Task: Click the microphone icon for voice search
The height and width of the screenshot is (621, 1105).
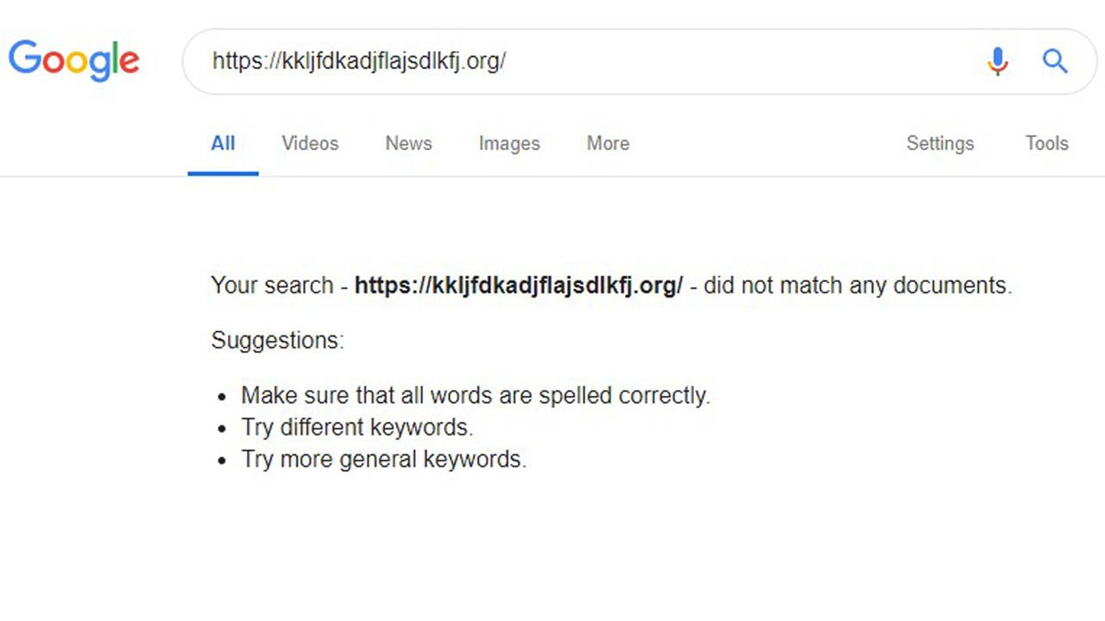Action: point(998,60)
